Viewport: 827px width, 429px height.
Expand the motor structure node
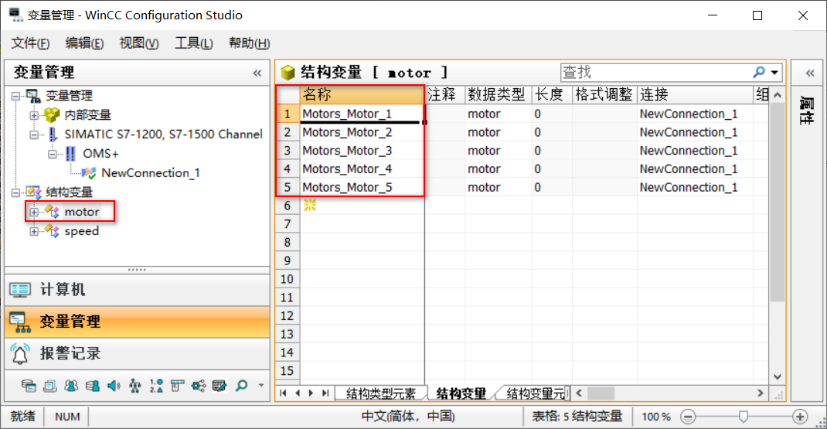(34, 212)
